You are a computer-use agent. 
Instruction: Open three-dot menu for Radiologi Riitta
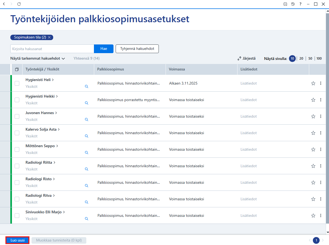tap(321, 166)
